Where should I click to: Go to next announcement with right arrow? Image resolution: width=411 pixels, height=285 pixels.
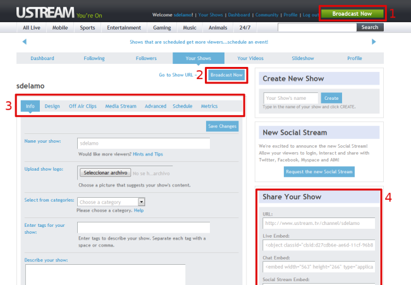(x=374, y=42)
